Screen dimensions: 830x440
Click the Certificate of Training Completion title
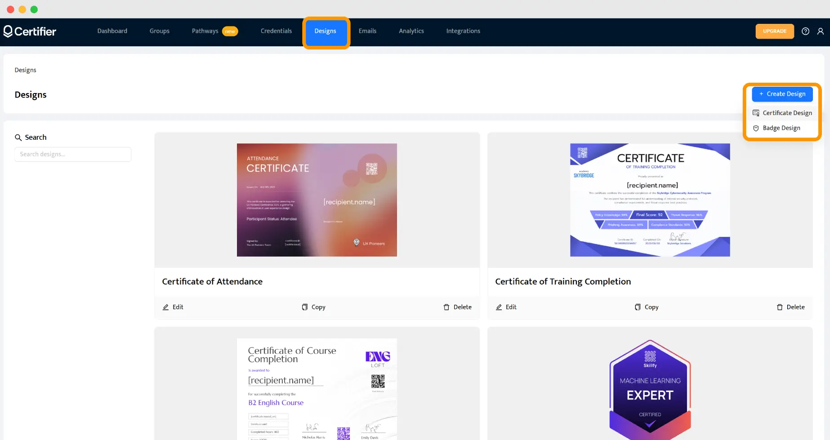point(563,281)
